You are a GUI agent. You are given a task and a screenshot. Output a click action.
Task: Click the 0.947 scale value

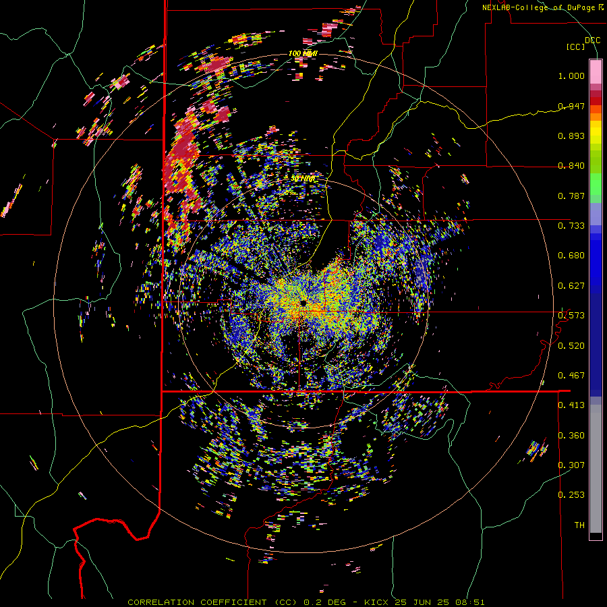click(x=571, y=106)
